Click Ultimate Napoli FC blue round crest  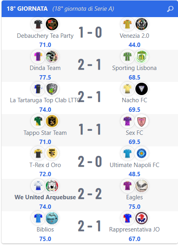click(141, 153)
